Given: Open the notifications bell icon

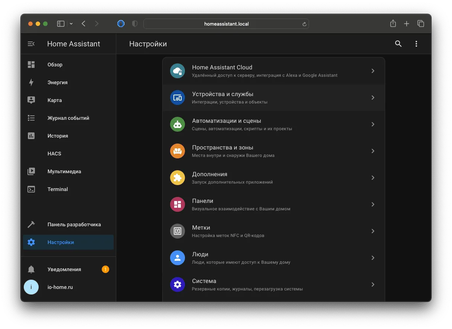Looking at the screenshot, I should click(x=31, y=269).
